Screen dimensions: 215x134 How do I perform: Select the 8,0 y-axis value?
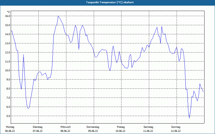point(8,89)
